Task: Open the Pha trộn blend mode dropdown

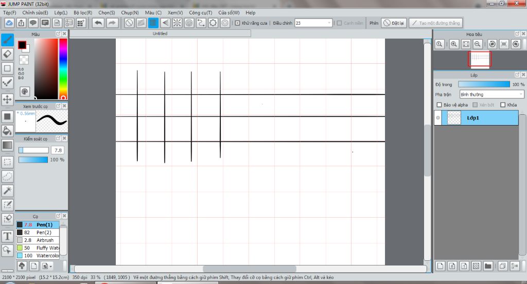Action: pyautogui.click(x=491, y=95)
